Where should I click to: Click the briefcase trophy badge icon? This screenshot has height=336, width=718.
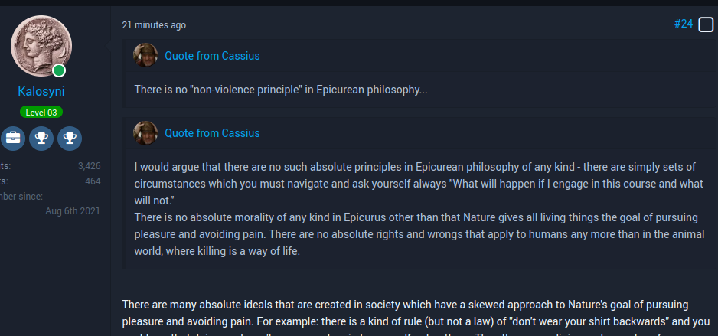(x=13, y=139)
